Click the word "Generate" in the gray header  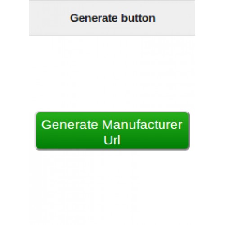point(94,18)
